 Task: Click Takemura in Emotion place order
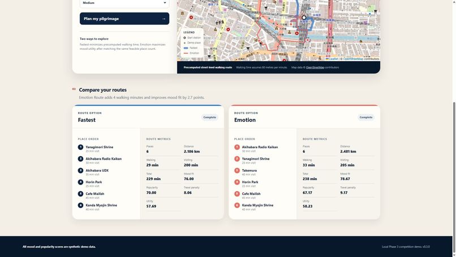249,170
